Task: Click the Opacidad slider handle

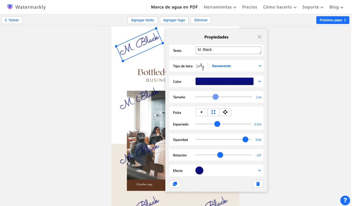Action: pos(245,140)
